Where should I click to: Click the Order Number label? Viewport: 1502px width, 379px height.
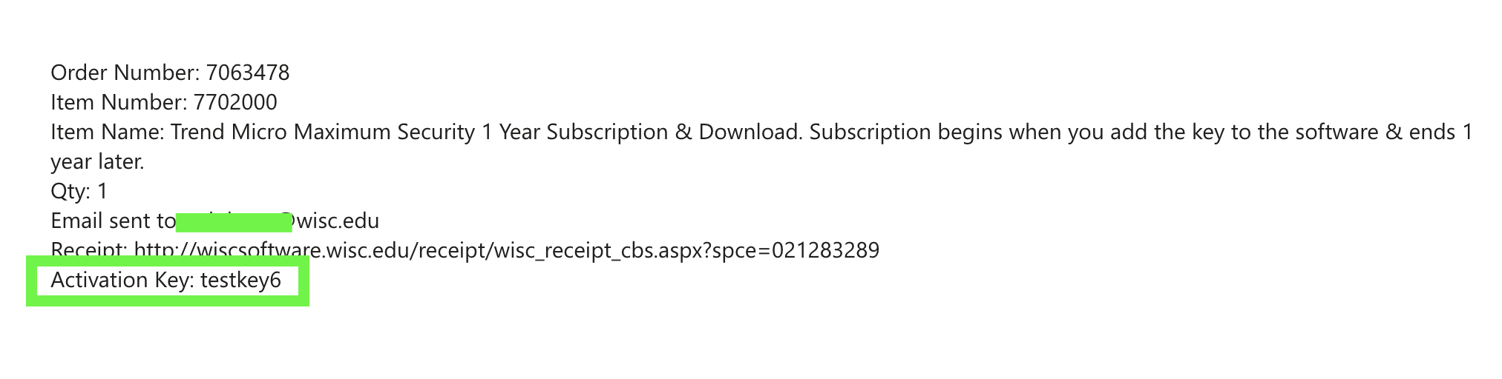(125, 73)
